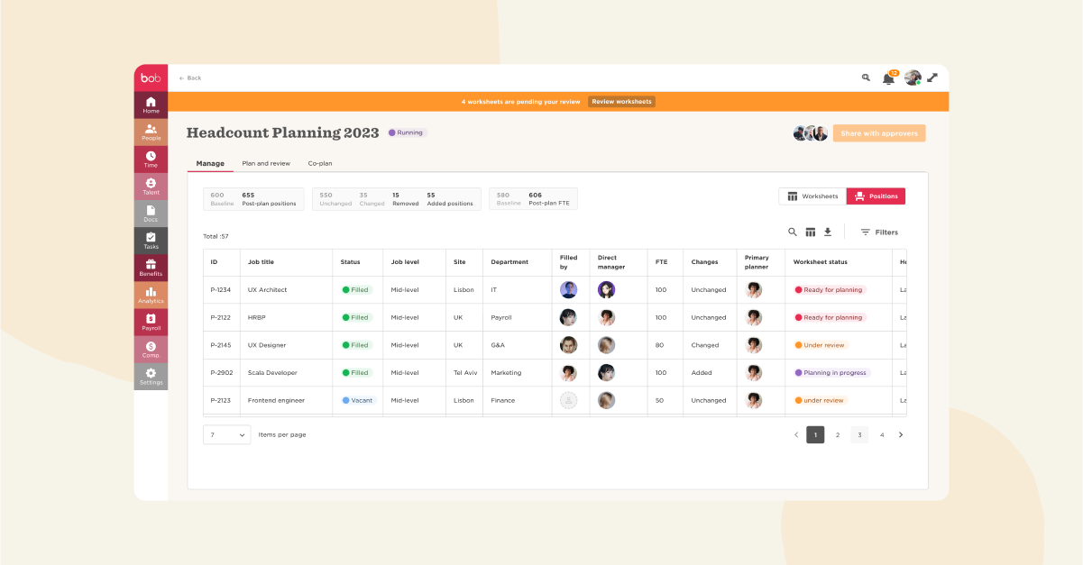Click Worksheet status column header
This screenshot has width=1083, height=565.
click(x=821, y=262)
